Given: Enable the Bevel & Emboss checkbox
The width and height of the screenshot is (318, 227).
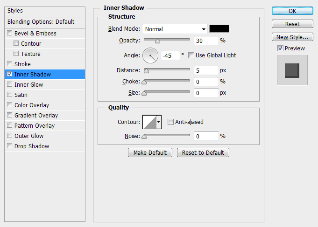Looking at the screenshot, I should click(x=10, y=34).
